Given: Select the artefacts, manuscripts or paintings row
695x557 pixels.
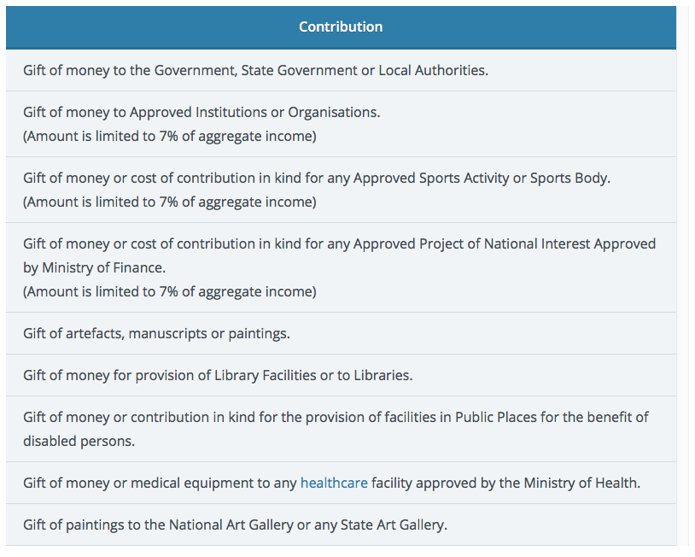Looking at the screenshot, I should pyautogui.click(x=156, y=334).
